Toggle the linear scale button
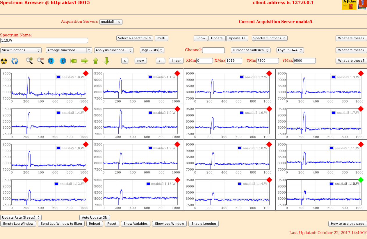The height and width of the screenshot is (239, 367). point(176,61)
